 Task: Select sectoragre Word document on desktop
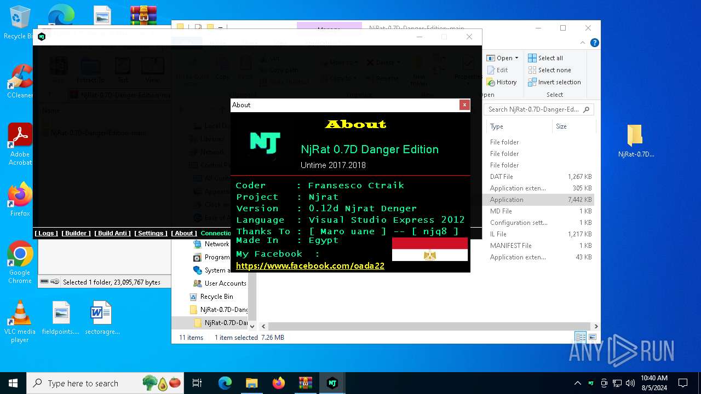pyautogui.click(x=102, y=318)
